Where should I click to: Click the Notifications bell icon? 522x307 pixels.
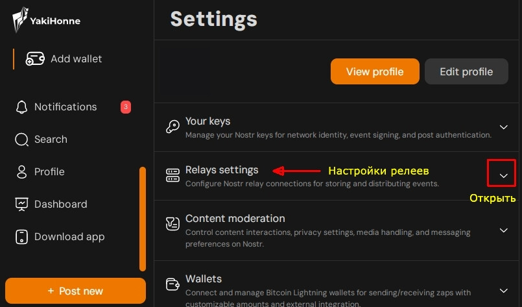tap(22, 107)
